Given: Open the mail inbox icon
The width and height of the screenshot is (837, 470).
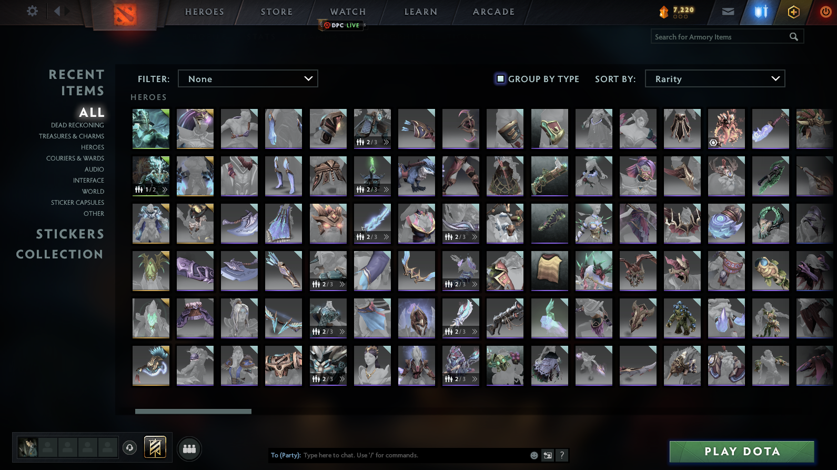Looking at the screenshot, I should pos(728,12).
